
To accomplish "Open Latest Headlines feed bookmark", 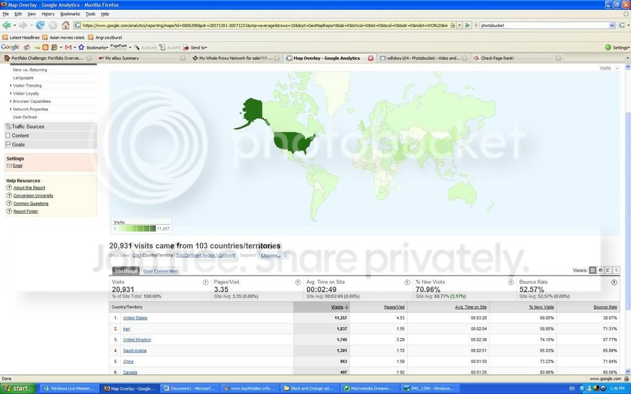I will pos(21,38).
